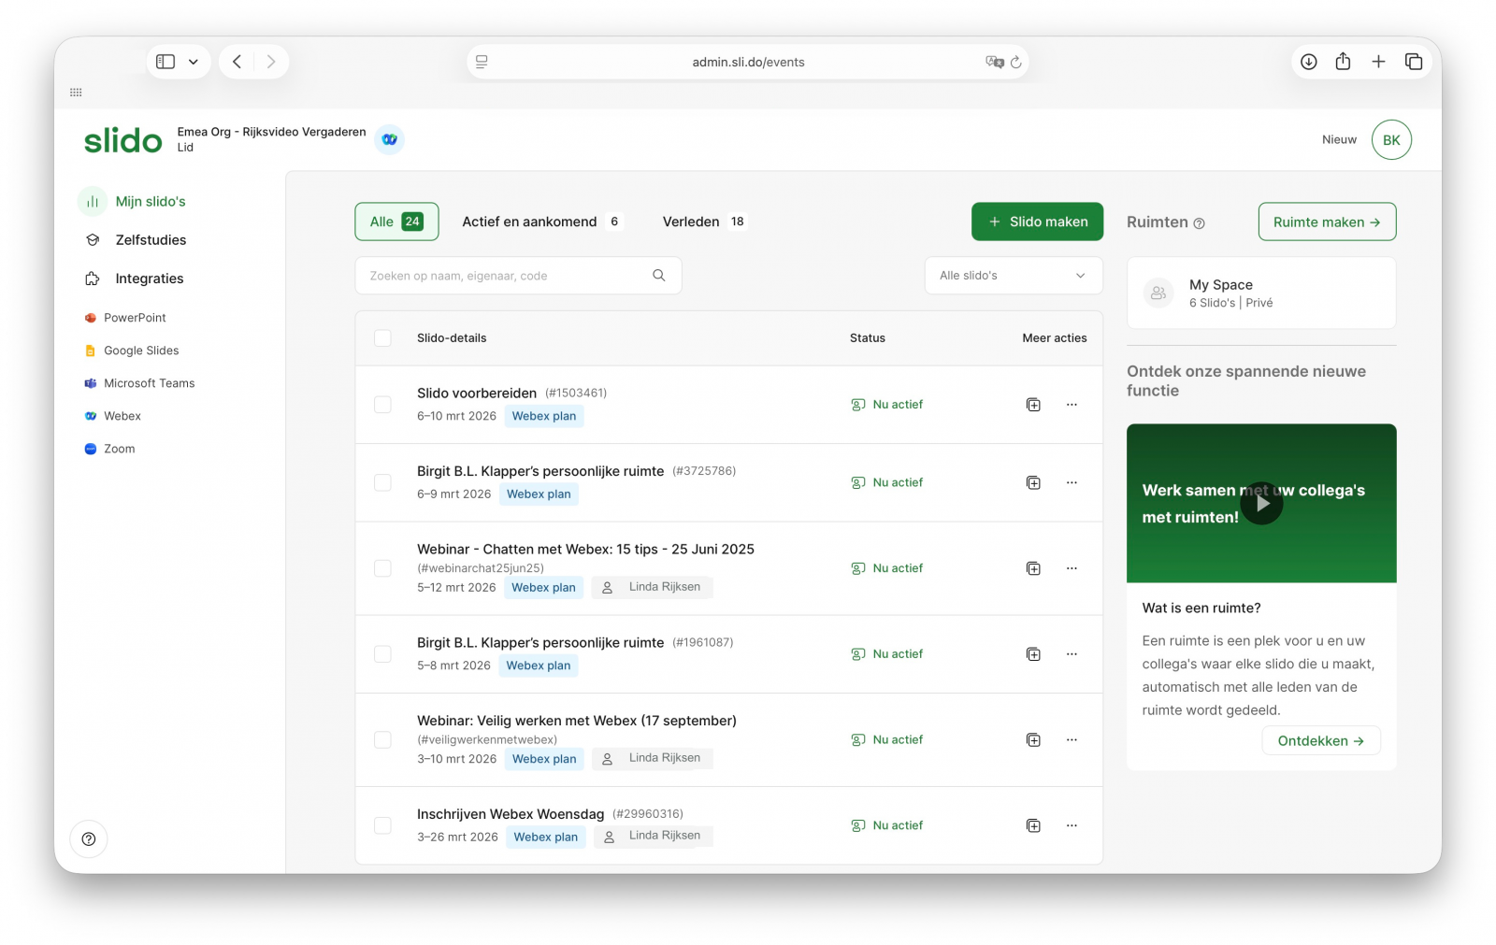Play the 'Werk samen met uw collega's' video
Screen dimensions: 1496x945
(1261, 503)
